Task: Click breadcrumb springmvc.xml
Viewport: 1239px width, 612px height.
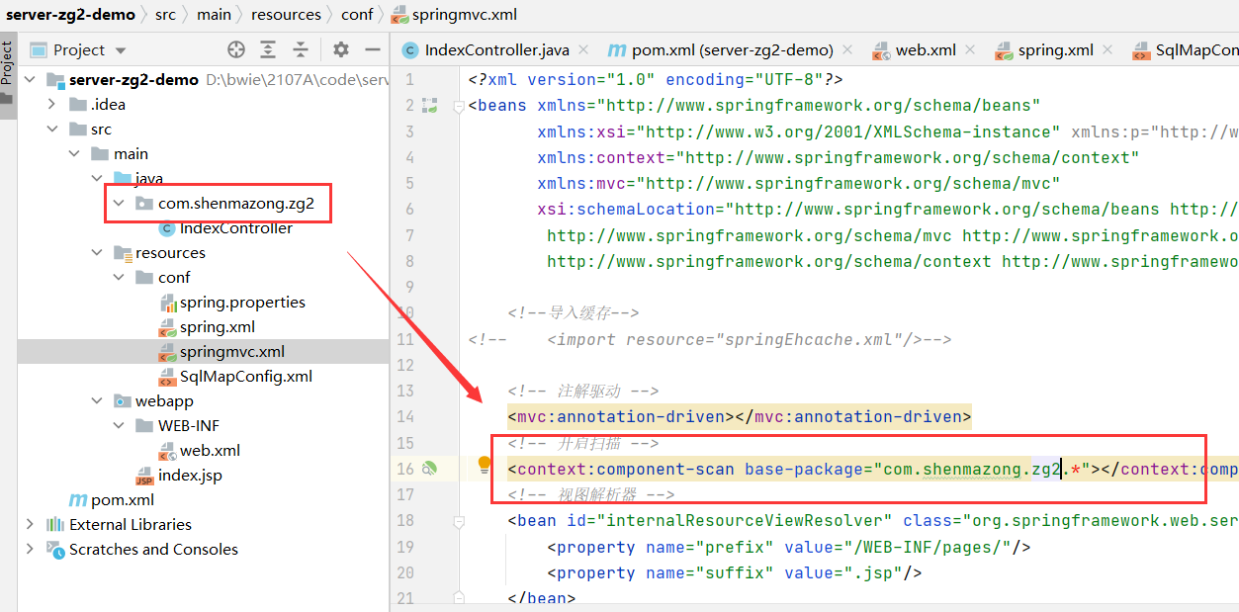Action: coord(464,14)
